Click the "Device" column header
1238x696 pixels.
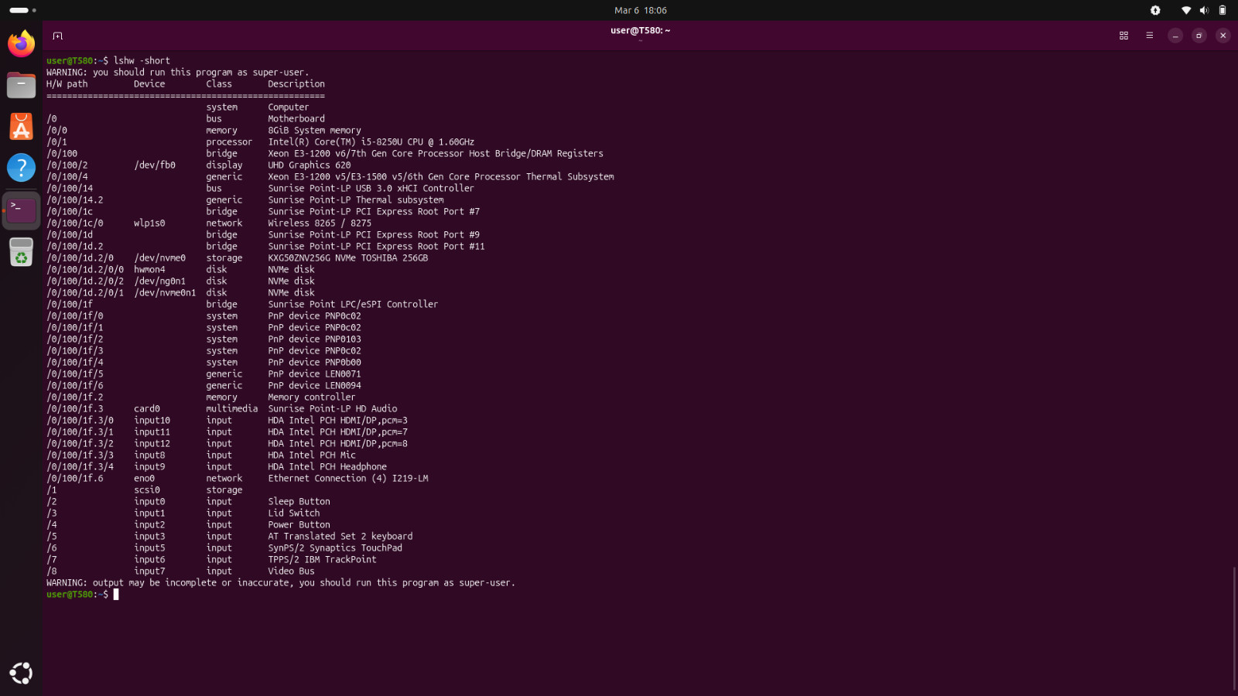point(149,84)
